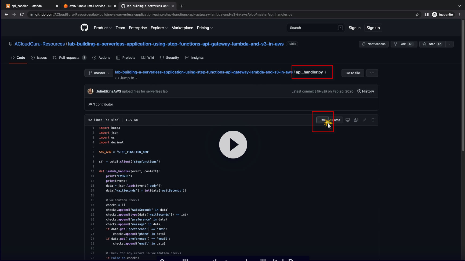Click JulieElkinsAWS avatar image

tap(90, 91)
